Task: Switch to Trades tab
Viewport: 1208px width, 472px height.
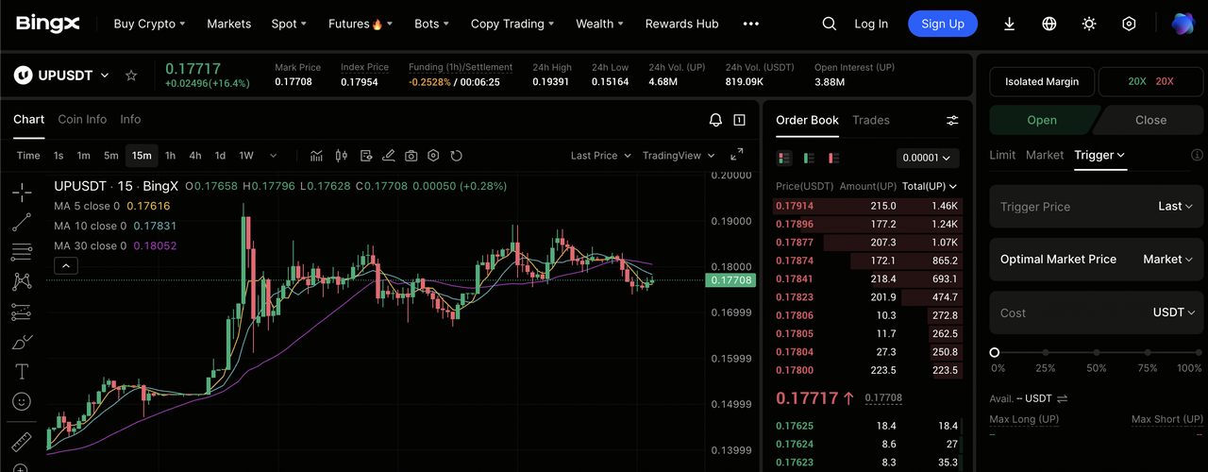Action: coord(871,120)
